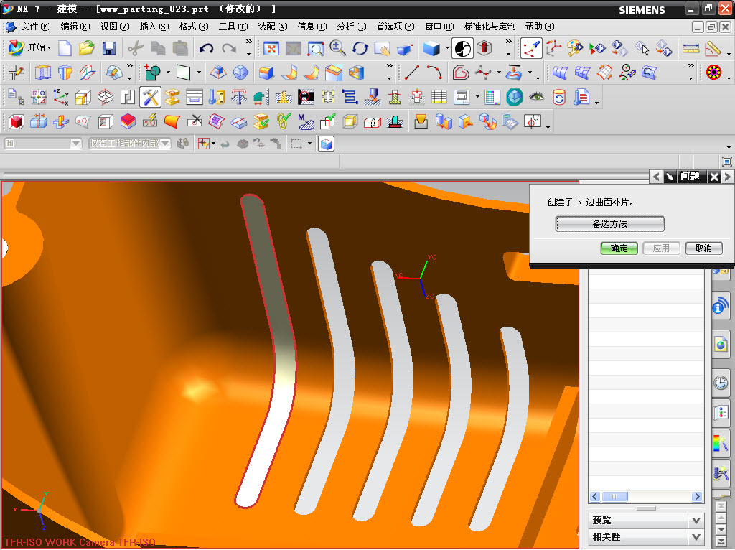The height and width of the screenshot is (550, 735).
Task: Click the panel's scroll left arrow
Action: [595, 497]
